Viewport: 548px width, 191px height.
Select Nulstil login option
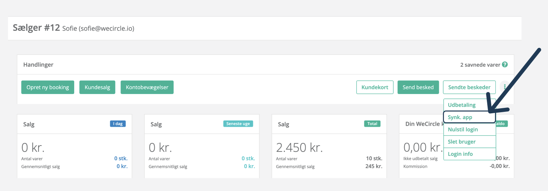coord(463,130)
